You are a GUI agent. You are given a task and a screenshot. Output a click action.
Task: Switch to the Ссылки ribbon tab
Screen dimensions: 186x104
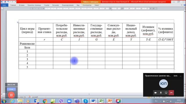[46, 5]
